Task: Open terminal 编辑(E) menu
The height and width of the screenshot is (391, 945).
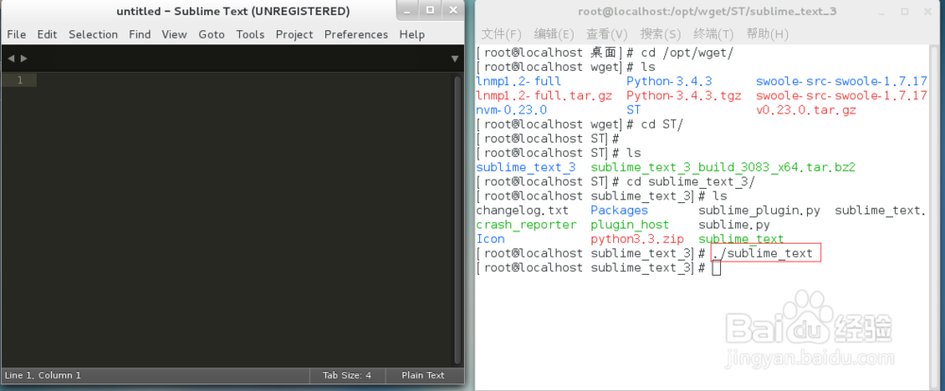Action: tap(554, 34)
